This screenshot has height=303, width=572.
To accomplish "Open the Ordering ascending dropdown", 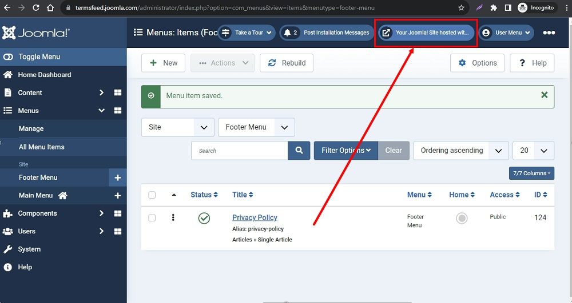I will 460,151.
